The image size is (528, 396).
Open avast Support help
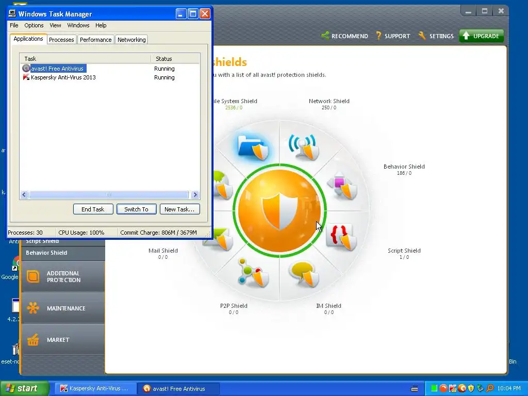point(392,36)
